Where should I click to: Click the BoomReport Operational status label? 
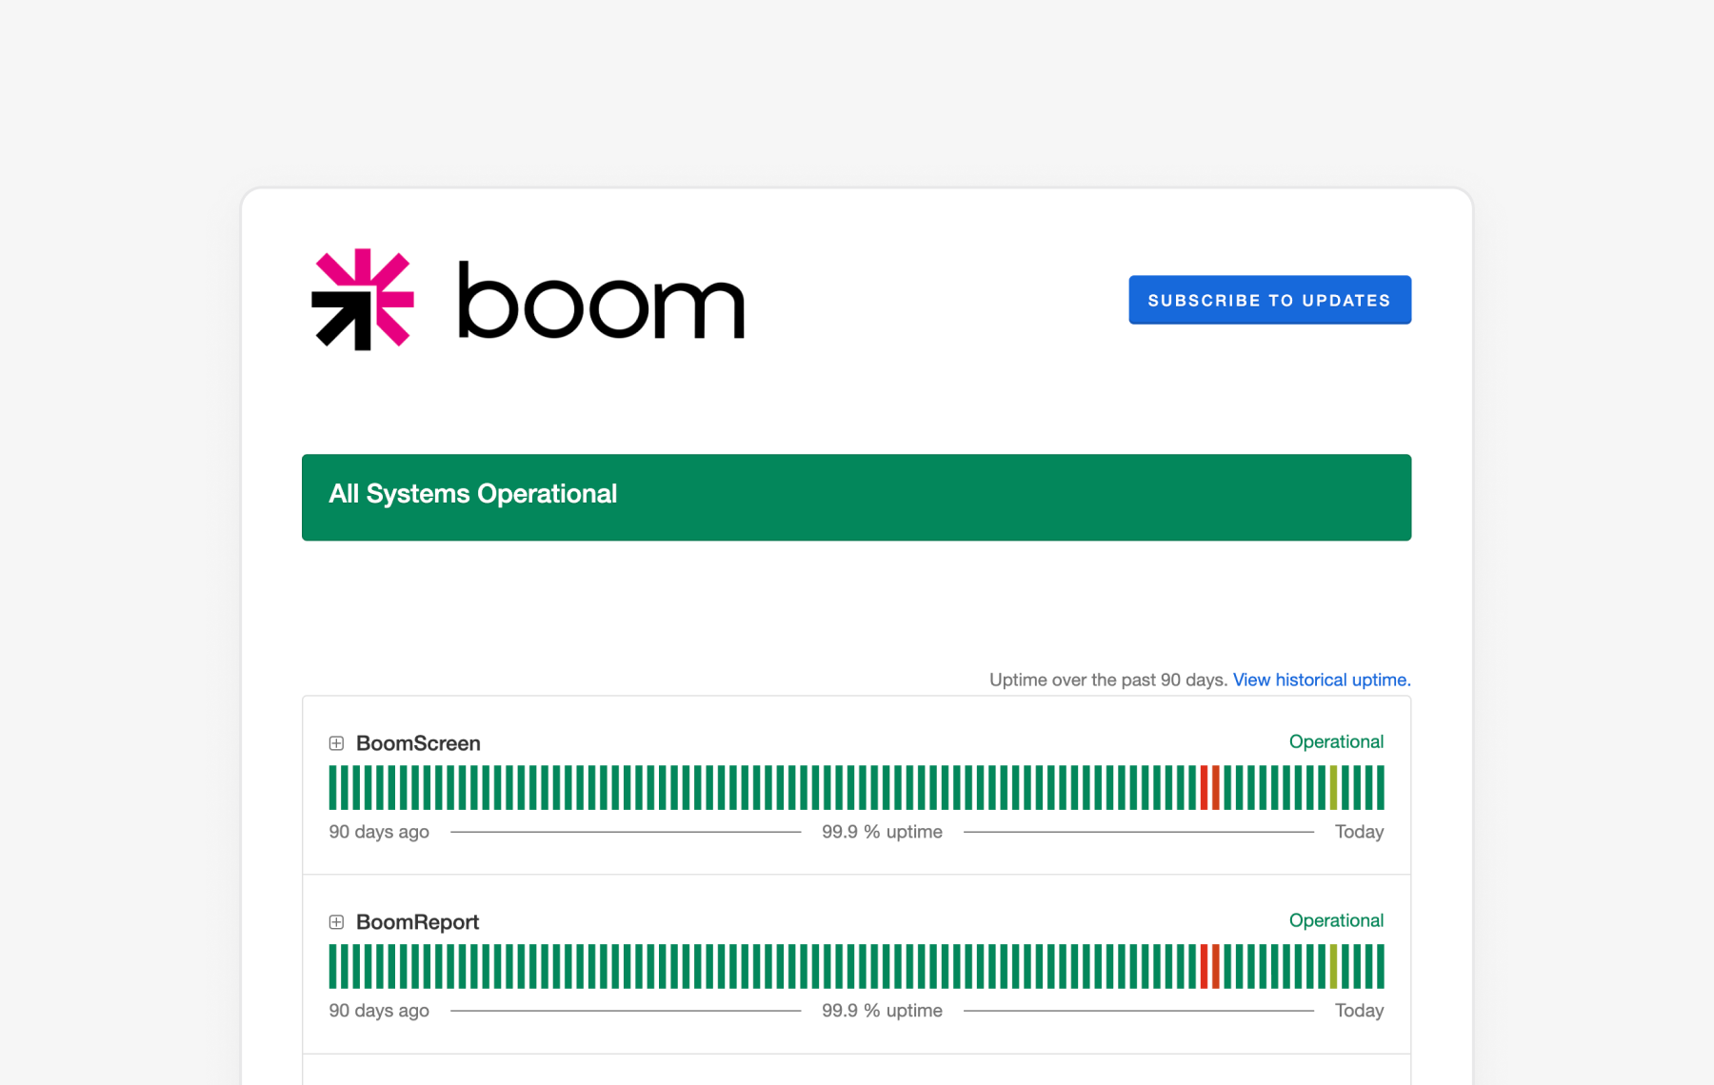click(1336, 920)
